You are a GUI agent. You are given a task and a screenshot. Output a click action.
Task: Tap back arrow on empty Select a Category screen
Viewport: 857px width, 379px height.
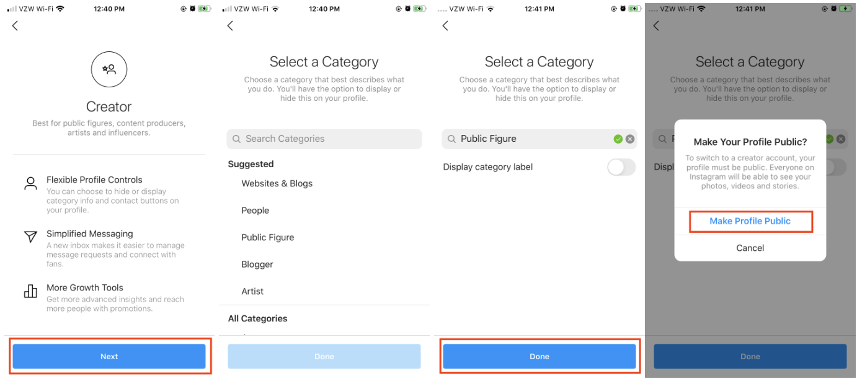point(230,26)
